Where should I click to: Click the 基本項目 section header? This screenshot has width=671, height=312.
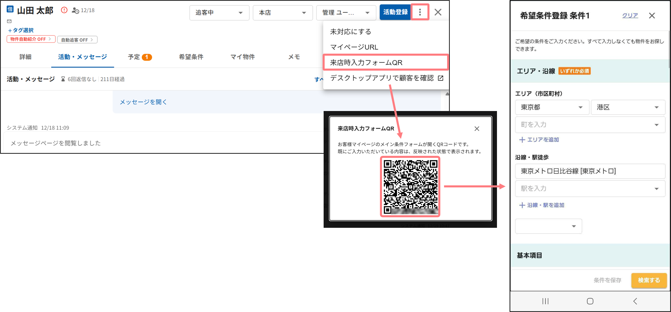tap(590, 255)
